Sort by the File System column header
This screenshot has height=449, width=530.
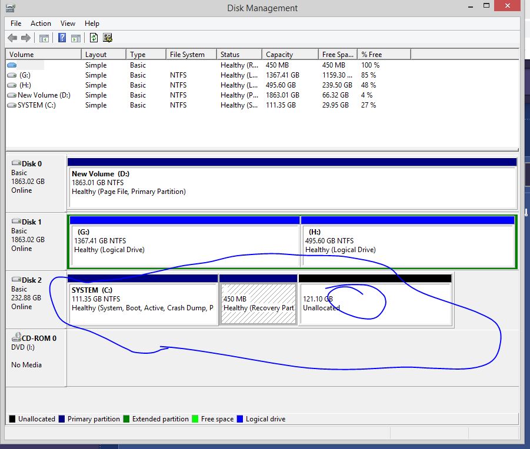tap(191, 54)
